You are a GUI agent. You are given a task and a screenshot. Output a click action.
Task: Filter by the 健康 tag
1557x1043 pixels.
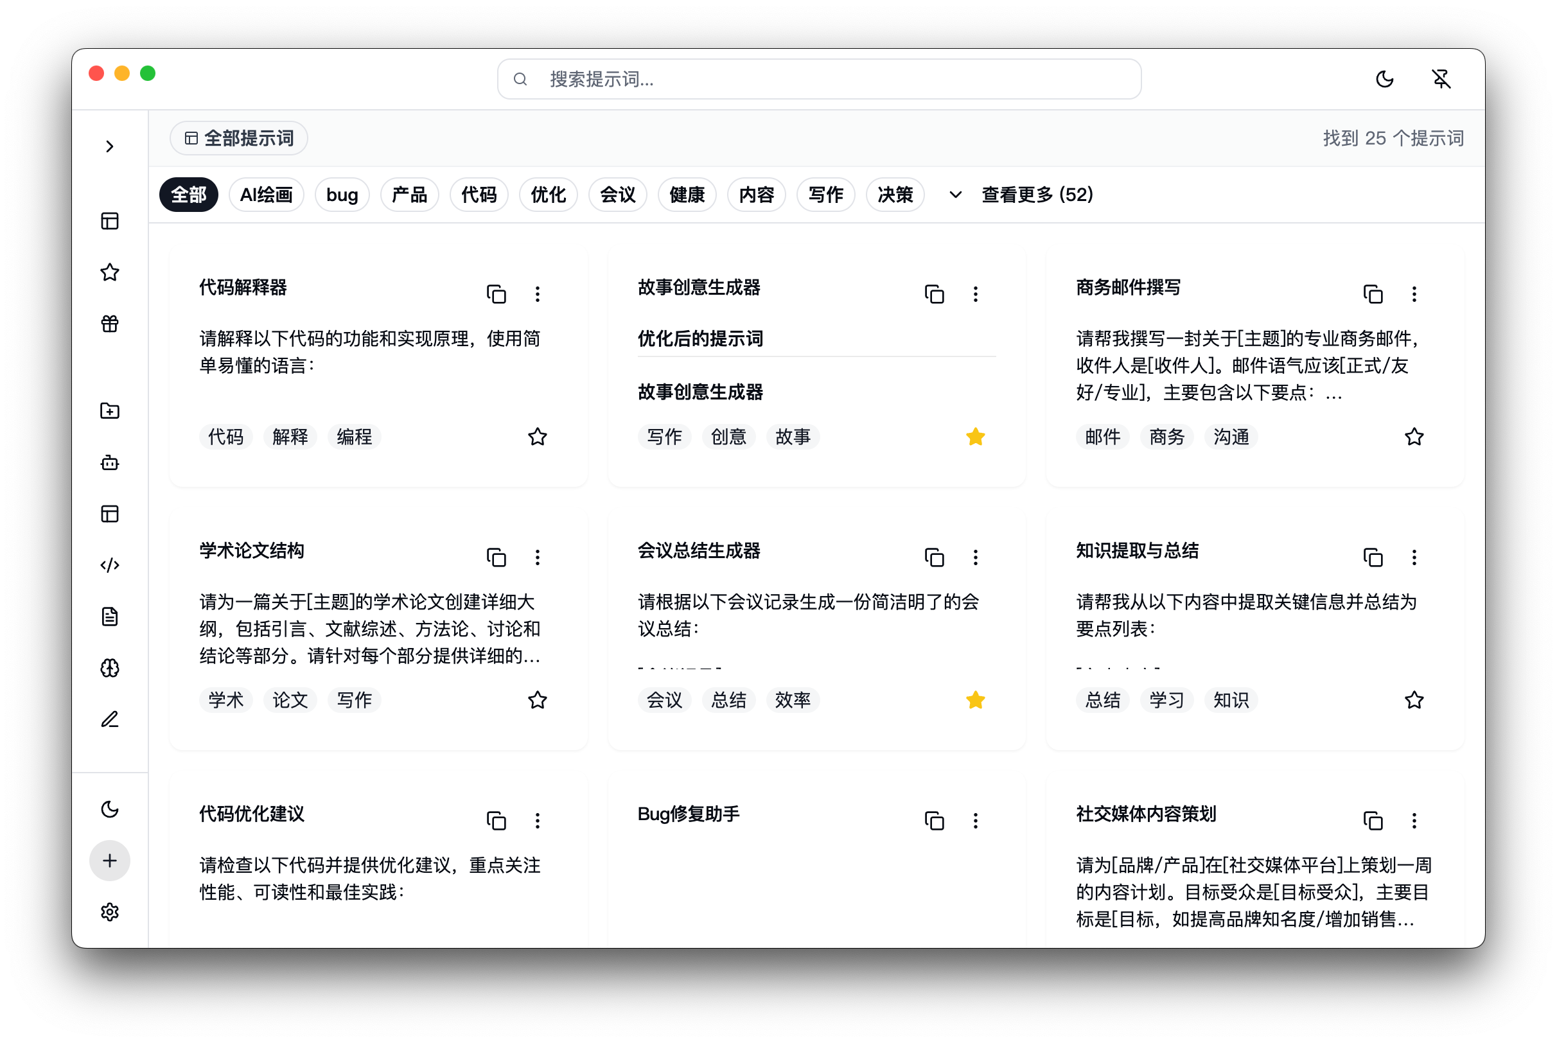click(x=687, y=195)
